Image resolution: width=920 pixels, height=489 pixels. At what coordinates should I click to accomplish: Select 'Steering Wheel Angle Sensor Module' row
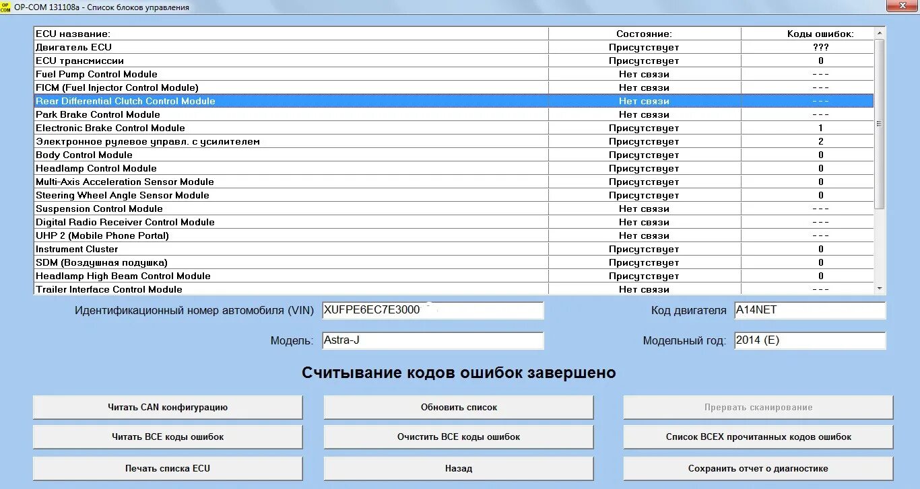pos(454,195)
